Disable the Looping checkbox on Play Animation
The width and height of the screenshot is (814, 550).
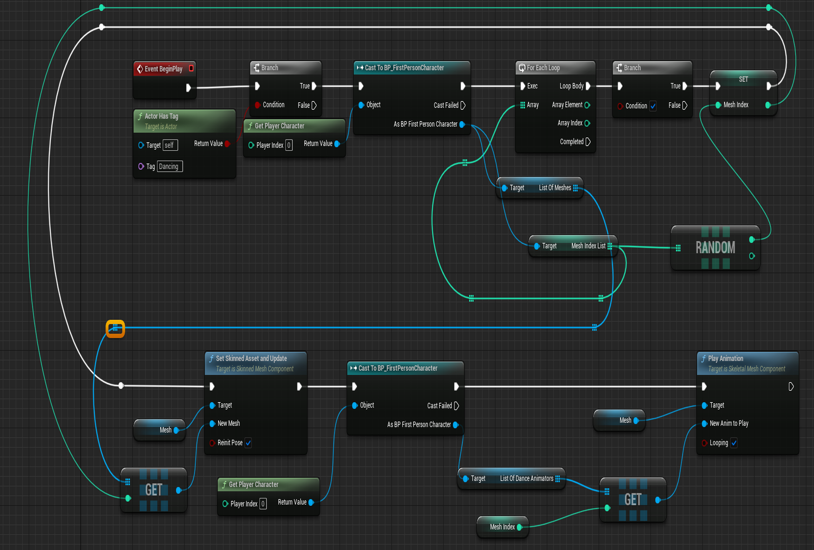tap(734, 443)
